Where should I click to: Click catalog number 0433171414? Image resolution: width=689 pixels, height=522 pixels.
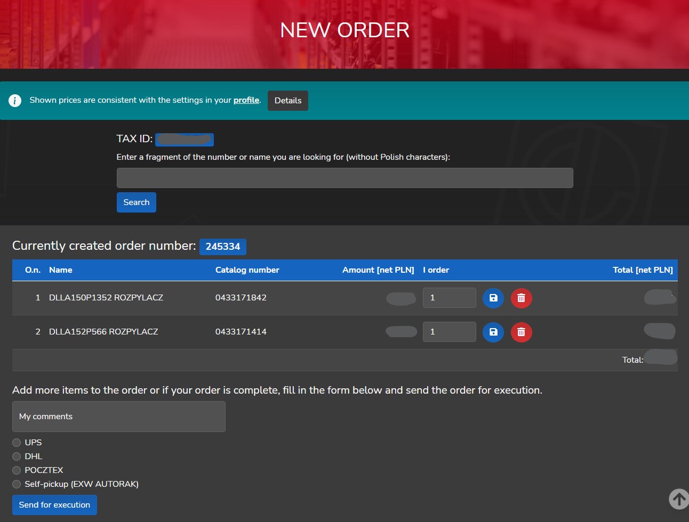click(241, 332)
